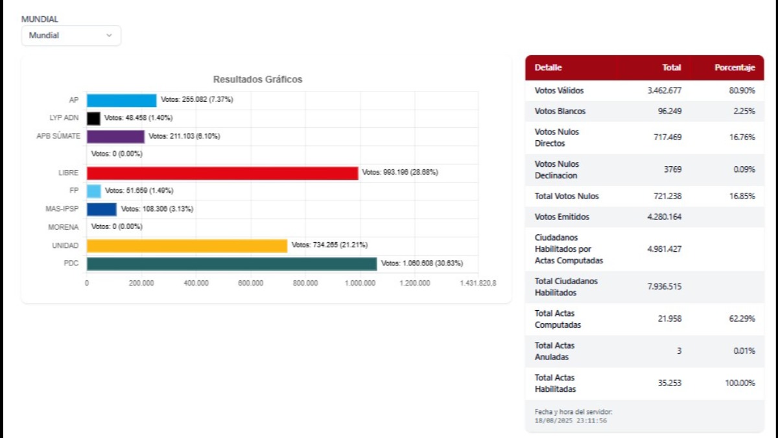Click the Total Actas Anuladas row label
Screen dimensions: 778x438
point(555,352)
